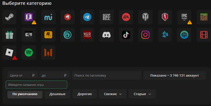The image size is (211, 106).
Task: Select the VPN globe icon
Action: [184, 35]
